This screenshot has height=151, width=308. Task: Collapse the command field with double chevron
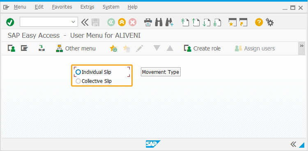(x=85, y=22)
